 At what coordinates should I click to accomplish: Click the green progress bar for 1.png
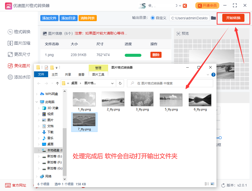pyautogui.click(x=133, y=55)
